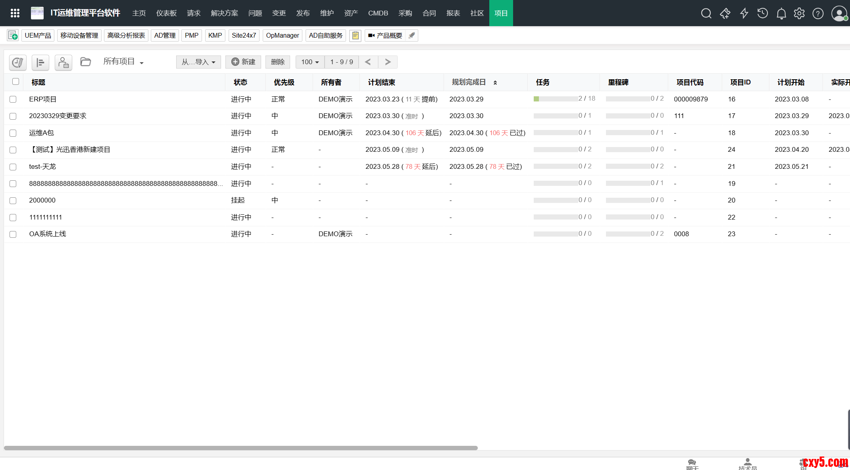Expand the 所有项目 filter dropdown
The width and height of the screenshot is (850, 470).
(123, 62)
